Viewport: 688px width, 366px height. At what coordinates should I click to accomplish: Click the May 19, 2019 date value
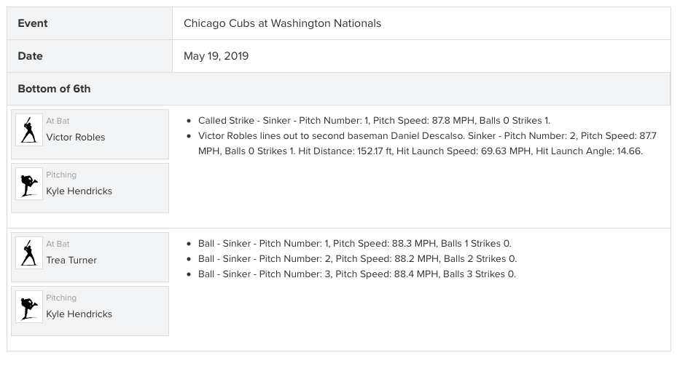click(216, 56)
